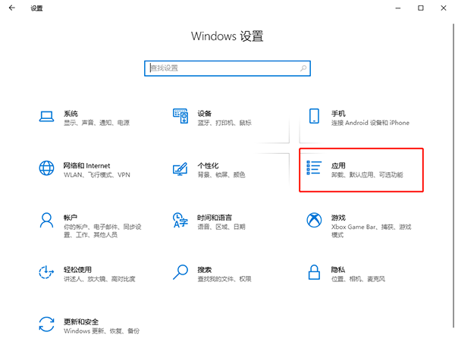Click the 游戏 Xbox icon
The width and height of the screenshot is (455, 348).
coord(314,220)
